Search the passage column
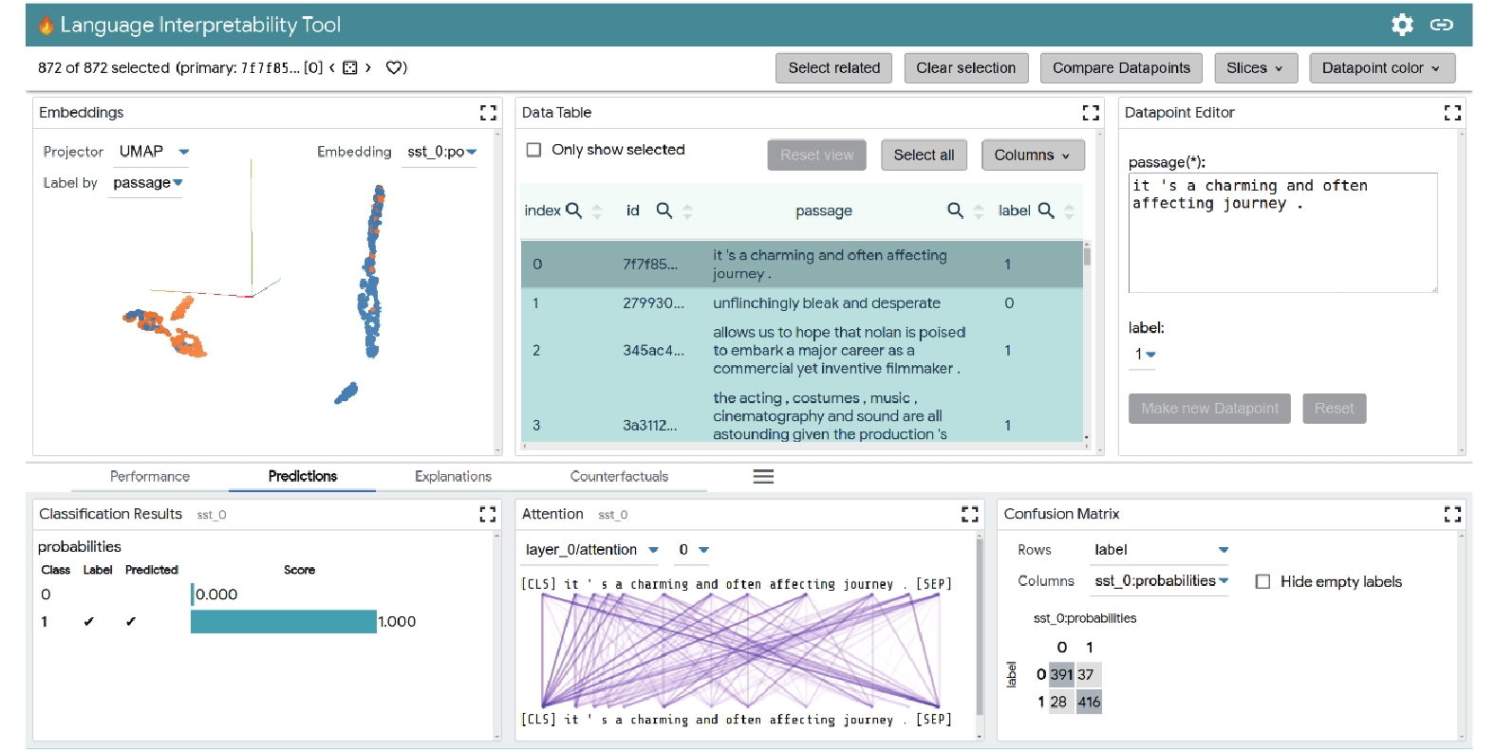This screenshot has width=1495, height=750. [955, 210]
